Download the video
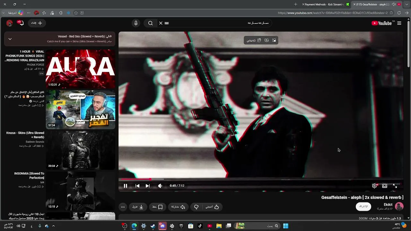Viewport: 411px width, 231px height. click(138, 207)
